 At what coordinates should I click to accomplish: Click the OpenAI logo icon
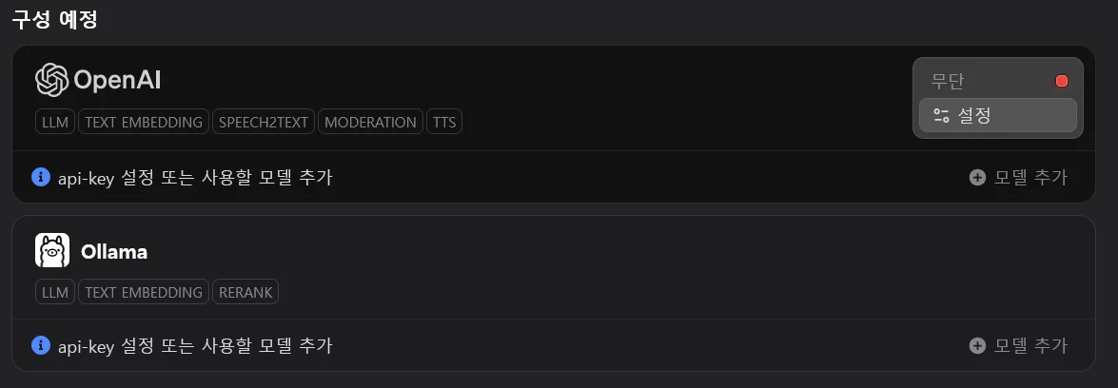52,80
